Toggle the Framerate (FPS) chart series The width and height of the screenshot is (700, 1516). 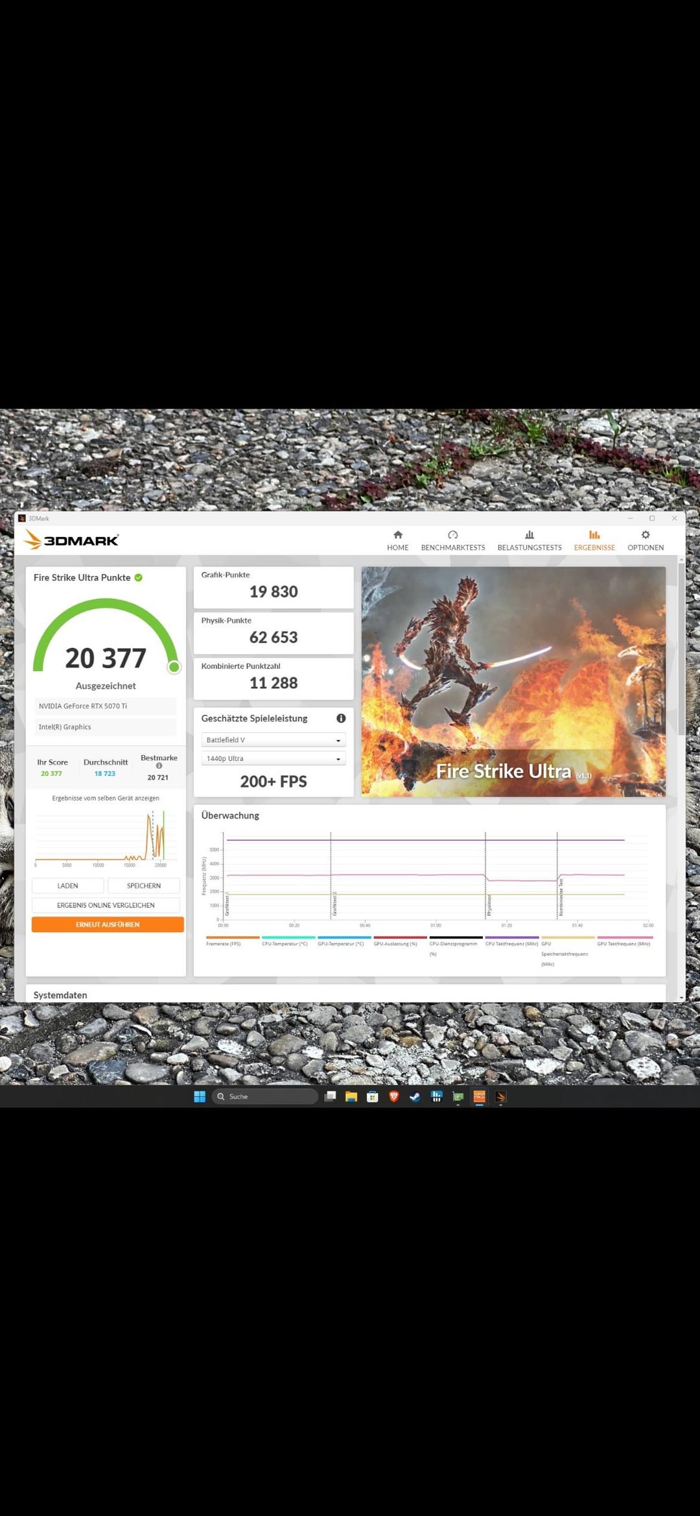[232, 941]
